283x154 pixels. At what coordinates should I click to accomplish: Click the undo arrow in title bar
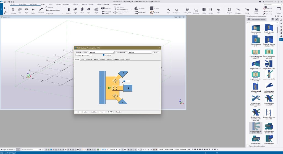[9, 2]
